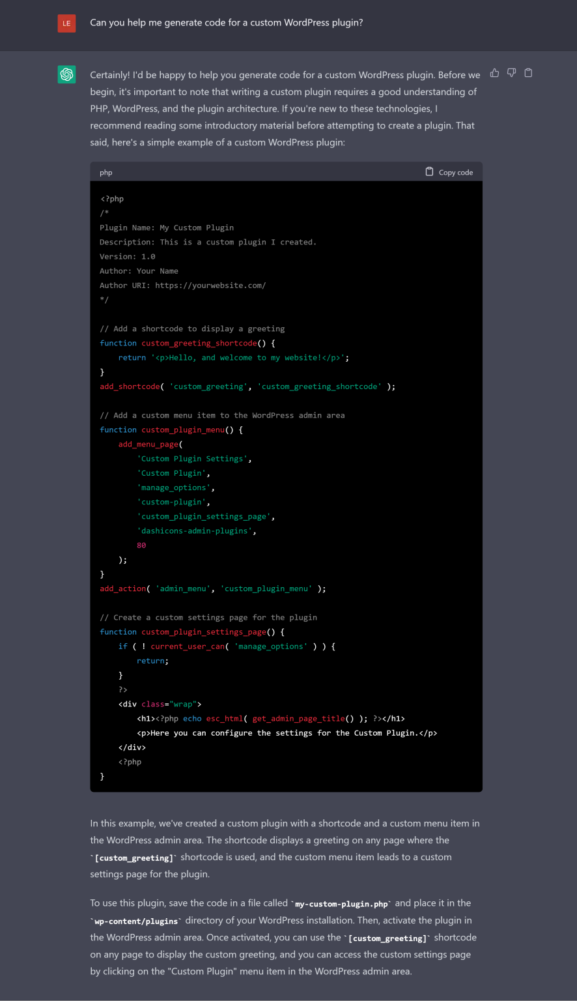Click the thumbs down icon on the response
The height and width of the screenshot is (1001, 577).
pos(511,73)
